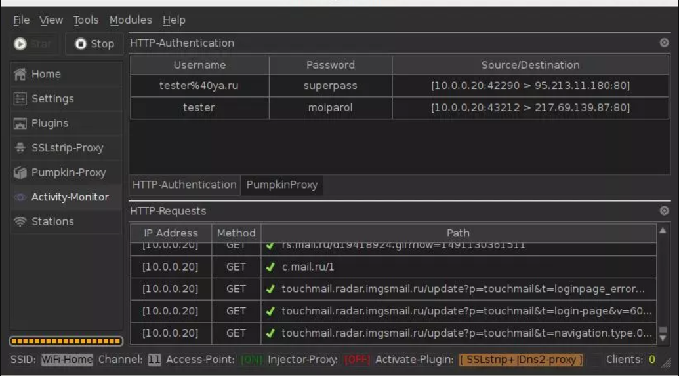Click the orange progress bar
Viewport: 679px width, 376px height.
tap(66, 341)
